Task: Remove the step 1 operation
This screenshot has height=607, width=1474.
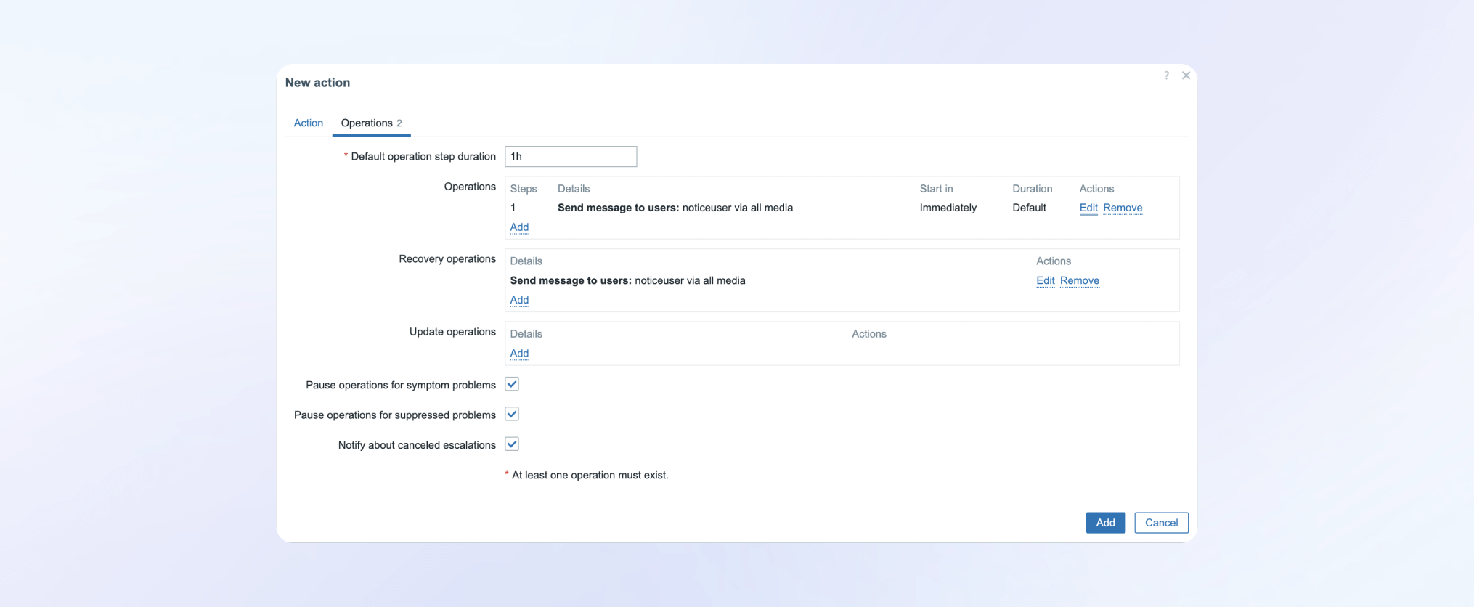Action: (x=1122, y=208)
